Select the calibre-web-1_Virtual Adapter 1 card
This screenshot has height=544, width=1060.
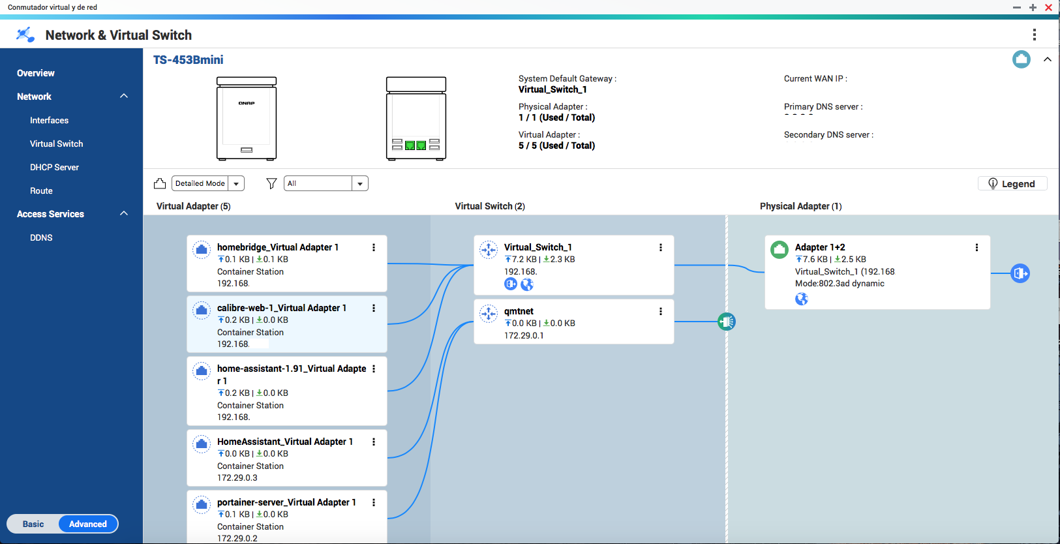coord(287,325)
